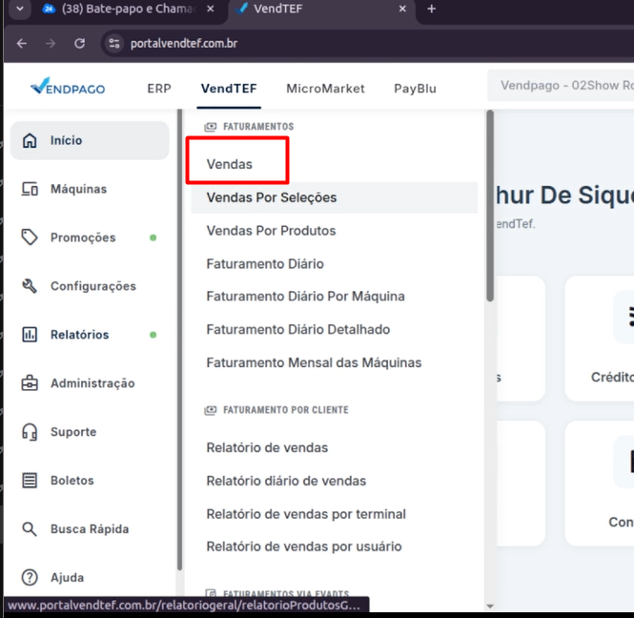634x618 pixels.
Task: Open the PayBlu top menu
Action: pos(416,88)
